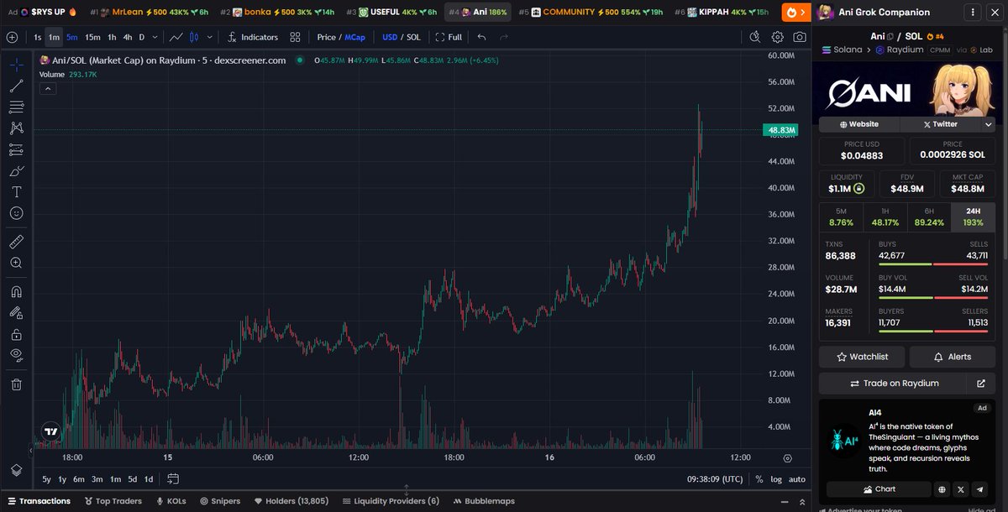Open the indicator templates grid icon
The height and width of the screenshot is (512, 1008).
point(295,37)
